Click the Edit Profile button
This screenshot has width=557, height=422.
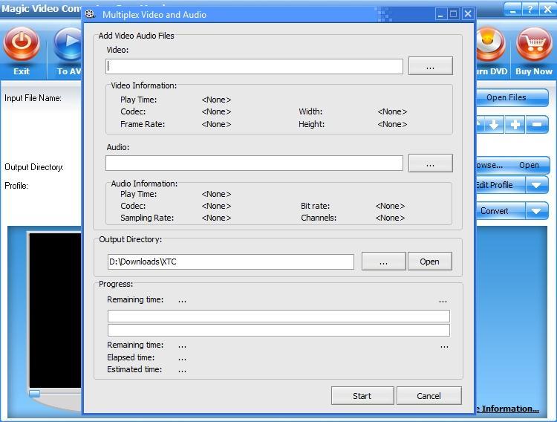(x=500, y=185)
